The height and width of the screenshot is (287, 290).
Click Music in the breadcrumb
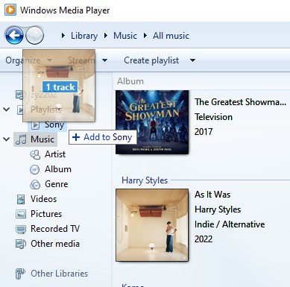[125, 36]
